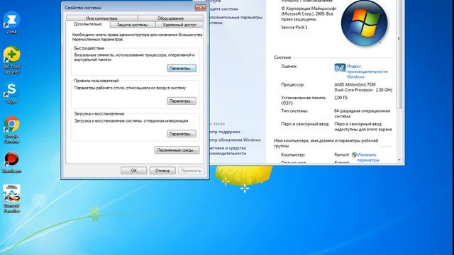Click the Центр поддержки link
This screenshot has width=454, height=255.
pyautogui.click(x=225, y=132)
